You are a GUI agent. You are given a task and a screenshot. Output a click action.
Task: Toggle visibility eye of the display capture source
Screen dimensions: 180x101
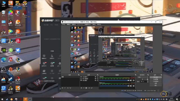click(95, 79)
